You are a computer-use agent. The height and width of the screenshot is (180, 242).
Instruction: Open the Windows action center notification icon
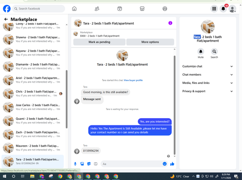click(x=236, y=176)
